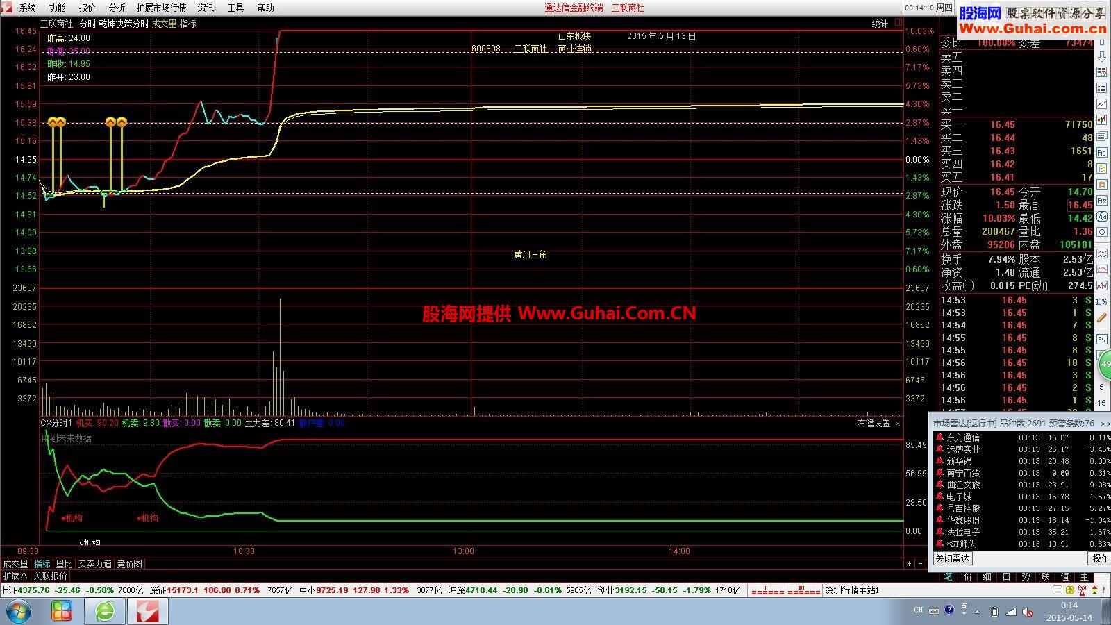Viewport: 1111px width, 625px height.
Task: Select 南宁百货 in the radar list
Action: tap(962, 473)
